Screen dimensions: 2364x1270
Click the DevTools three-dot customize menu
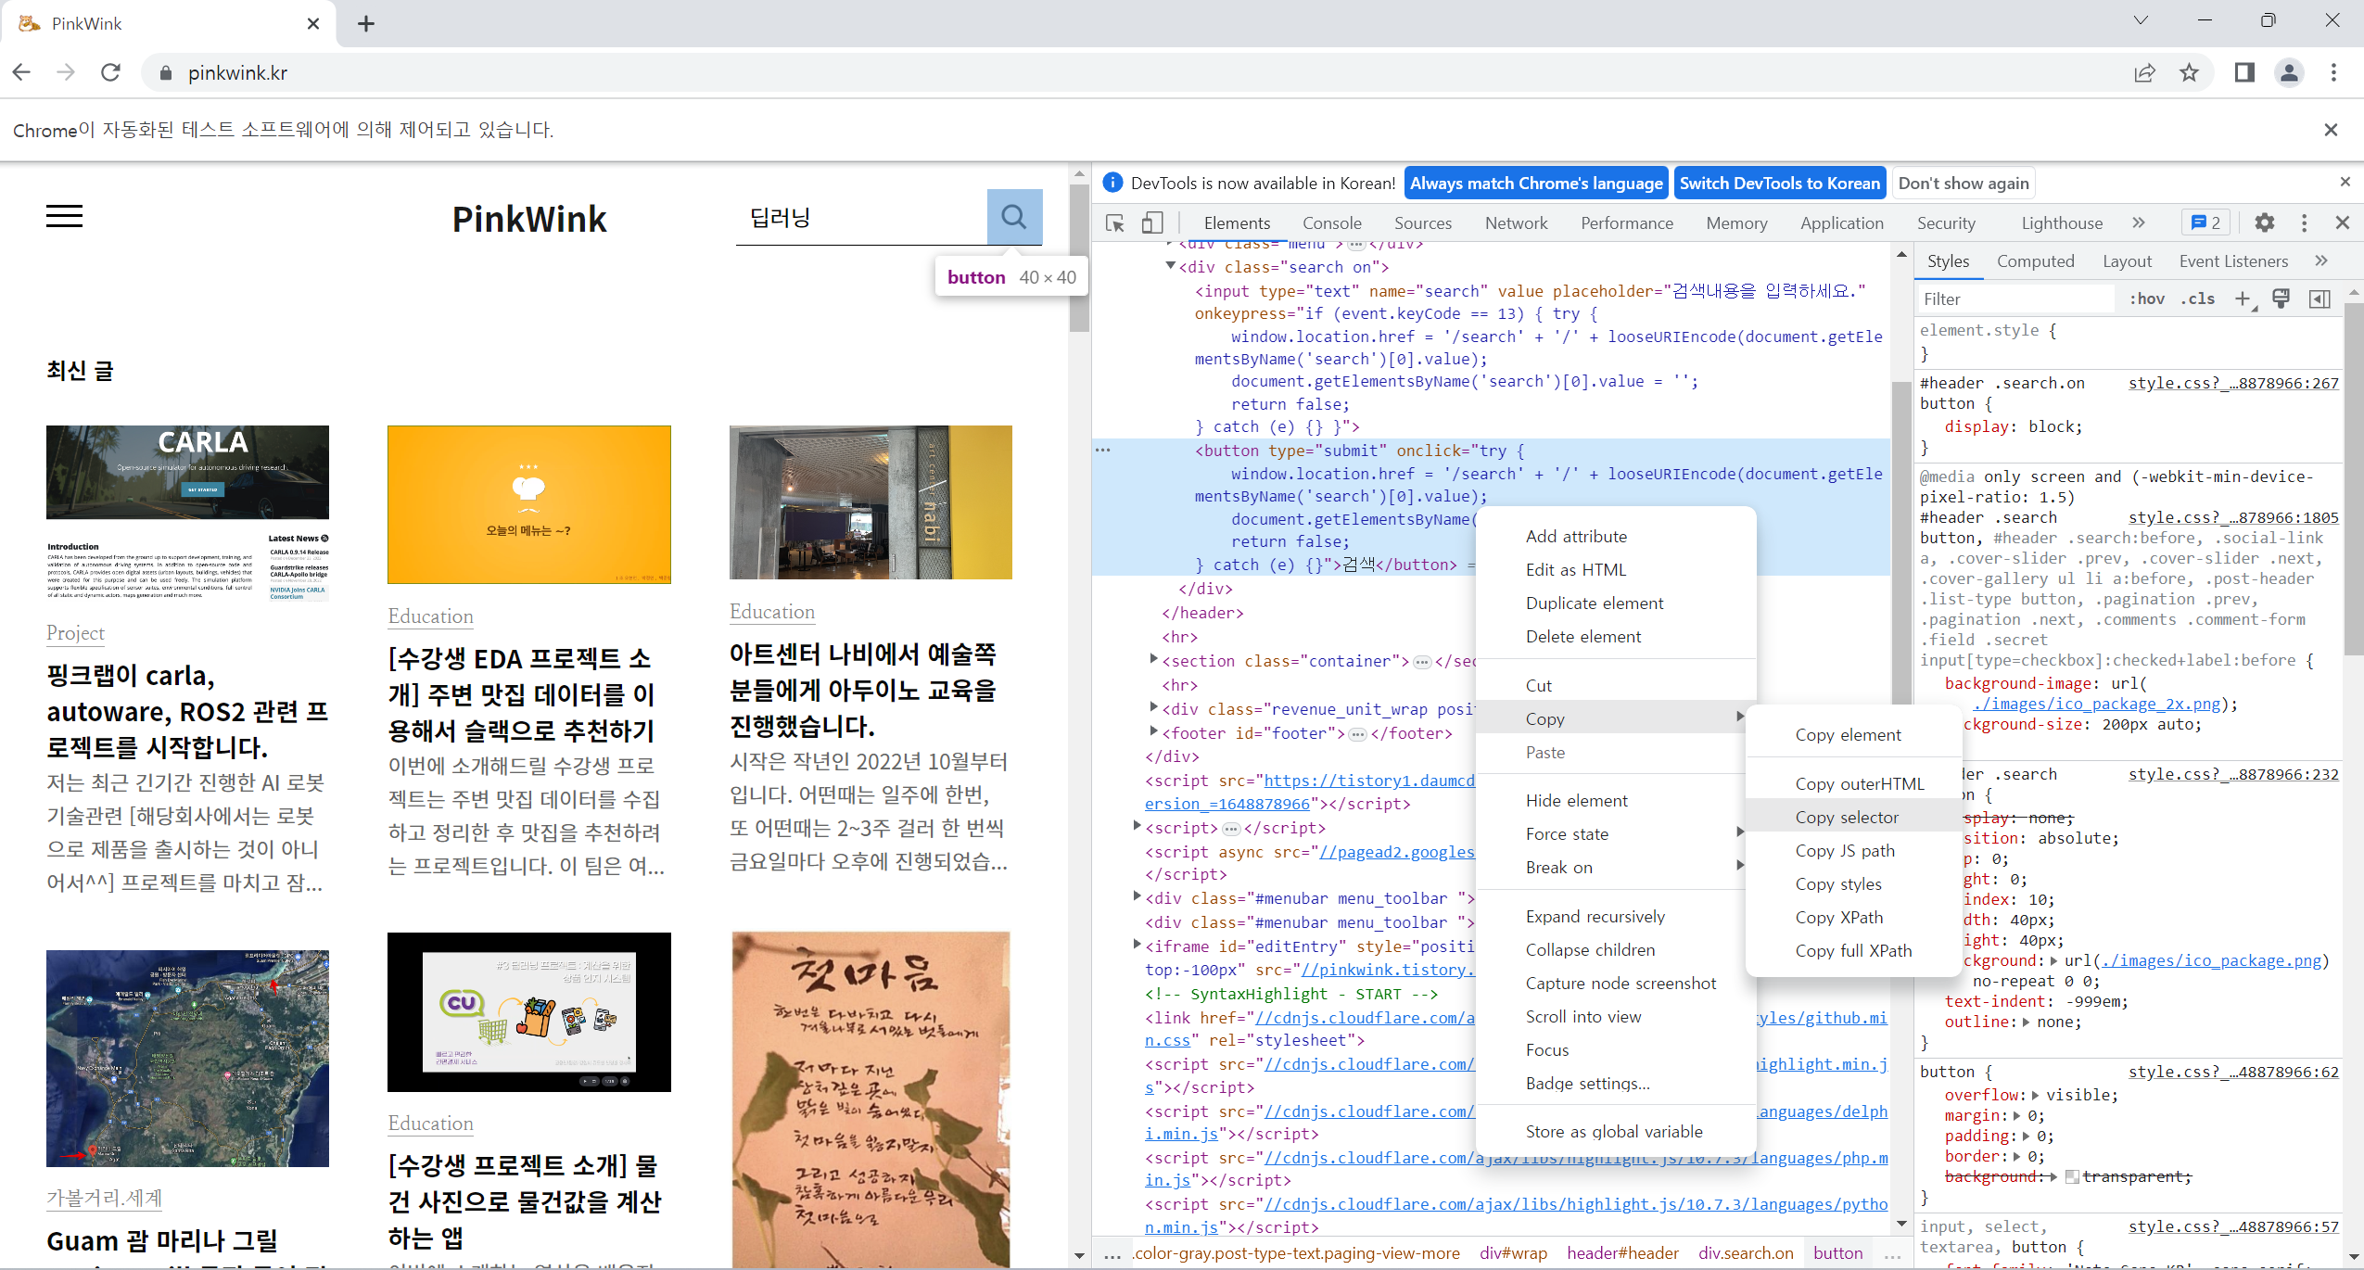2304,222
